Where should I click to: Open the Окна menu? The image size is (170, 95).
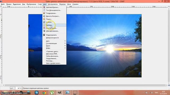tap(69, 4)
